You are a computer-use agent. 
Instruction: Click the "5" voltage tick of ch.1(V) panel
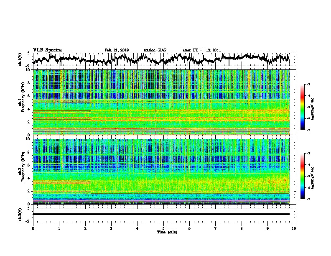[28, 53]
